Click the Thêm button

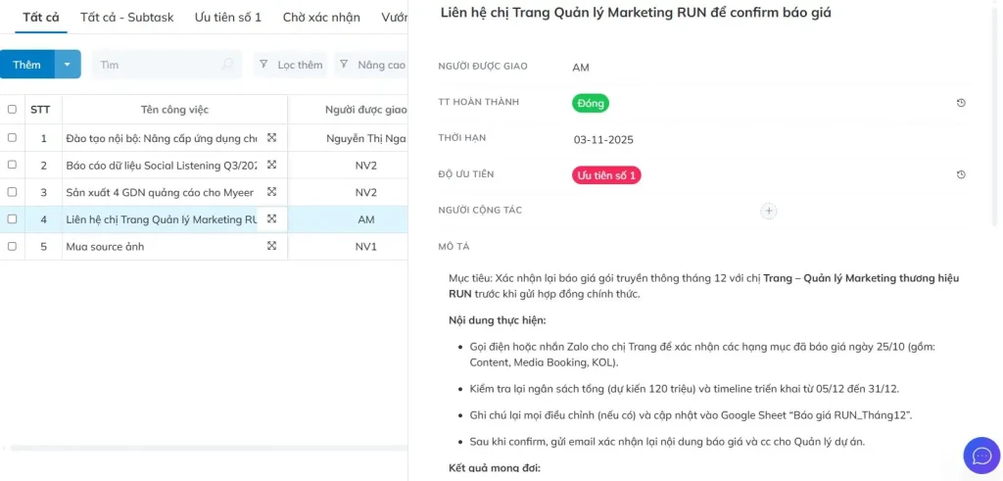[x=26, y=65]
